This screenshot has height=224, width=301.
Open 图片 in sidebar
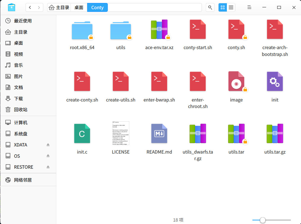pyautogui.click(x=28, y=76)
